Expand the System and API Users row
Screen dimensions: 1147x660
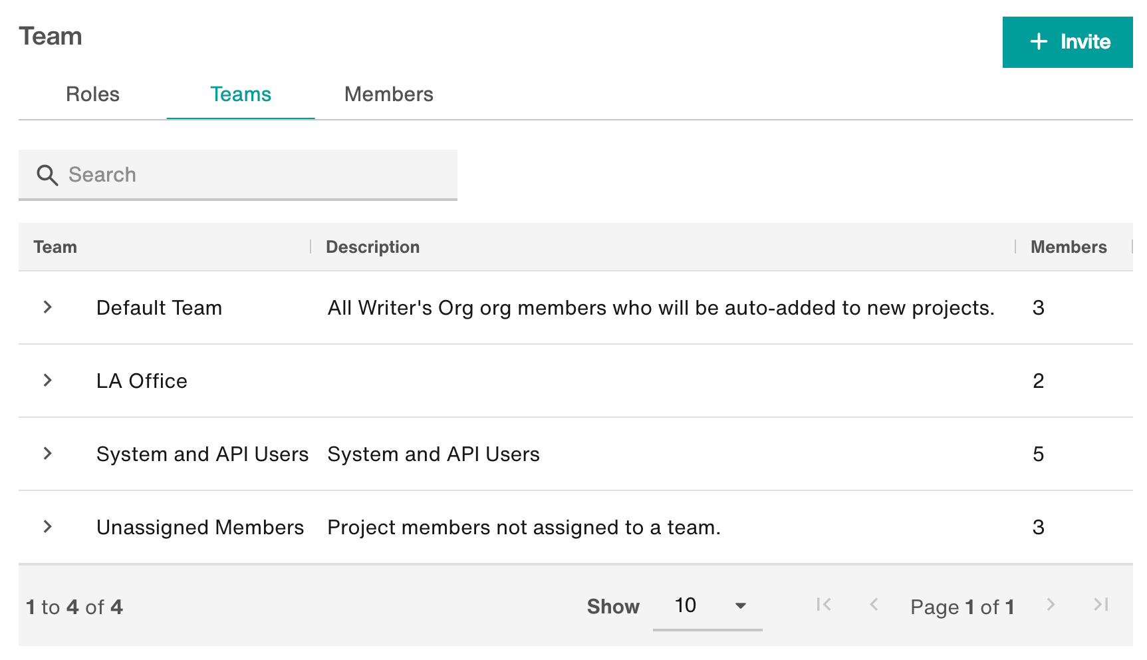click(x=47, y=454)
